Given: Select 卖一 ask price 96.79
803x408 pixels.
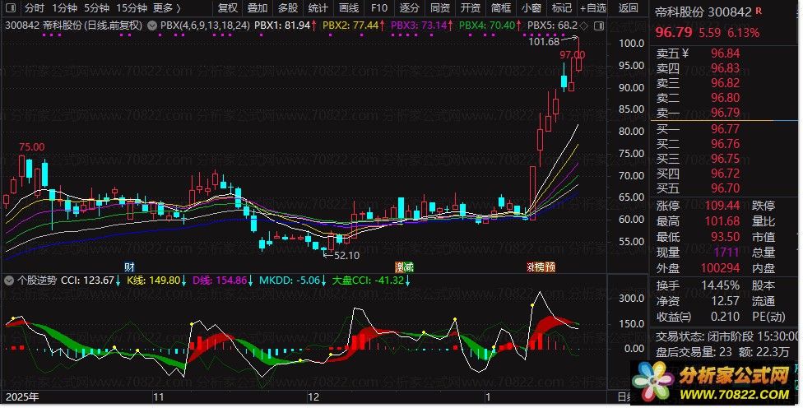Looking at the screenshot, I should point(725,113).
